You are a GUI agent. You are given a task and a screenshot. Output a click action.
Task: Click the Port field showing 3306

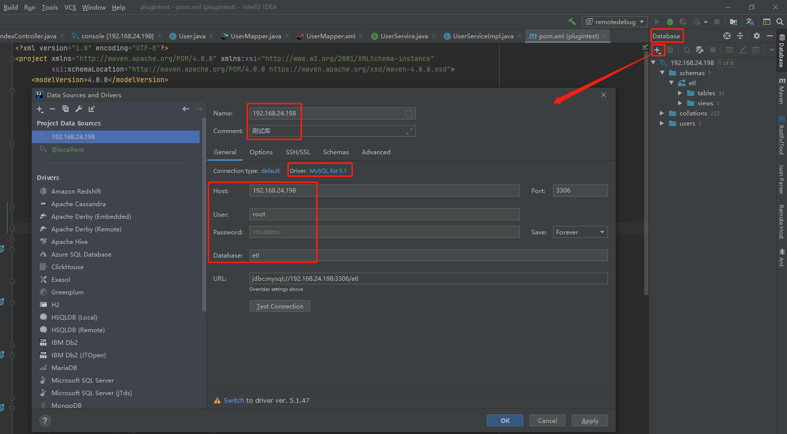[x=580, y=191]
